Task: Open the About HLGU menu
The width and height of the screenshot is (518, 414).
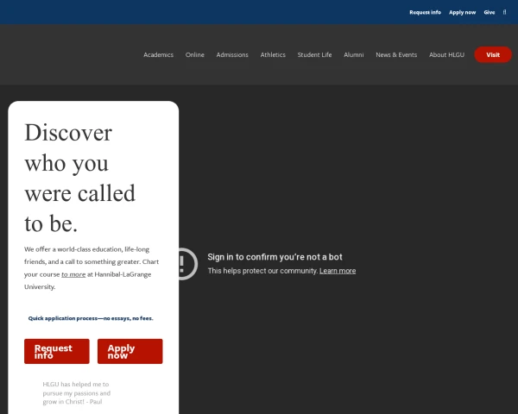Action: 446,55
